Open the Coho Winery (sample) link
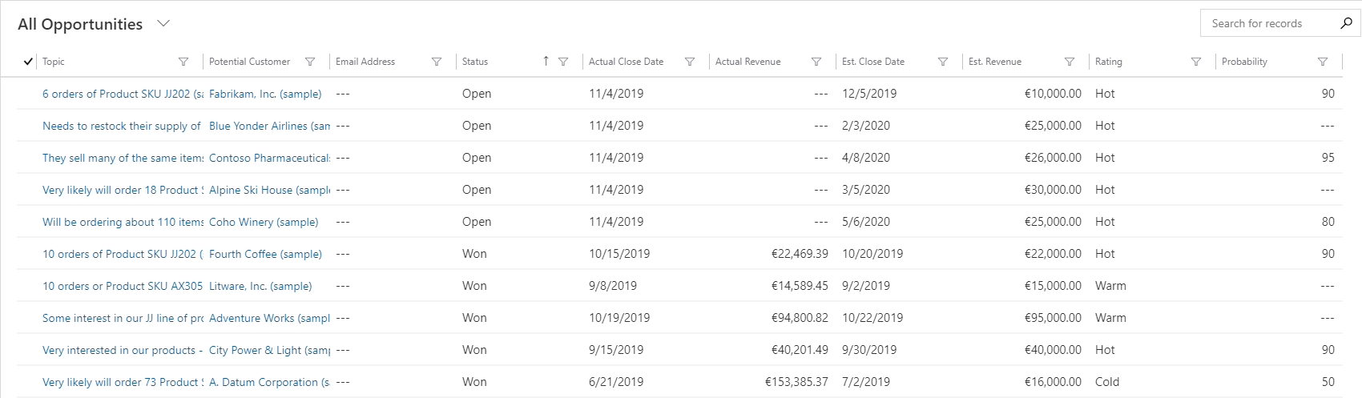 [x=264, y=222]
